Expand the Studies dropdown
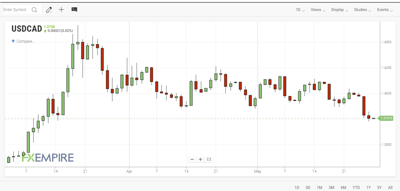The width and height of the screenshot is (400, 191). (363, 10)
